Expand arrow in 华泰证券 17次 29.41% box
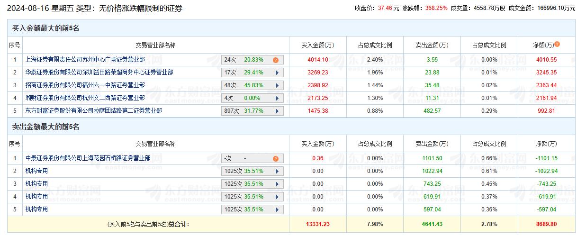Viewport: 586px width, 237px height. coord(276,73)
